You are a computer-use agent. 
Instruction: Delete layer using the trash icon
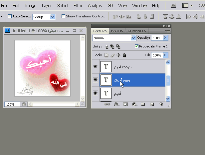[x=161, y=105]
